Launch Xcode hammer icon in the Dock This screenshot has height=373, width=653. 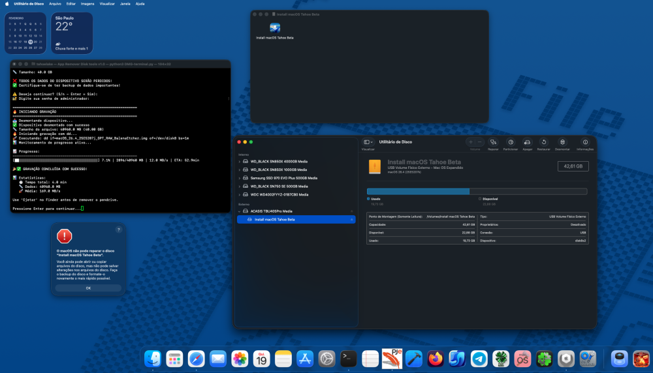coord(414,359)
